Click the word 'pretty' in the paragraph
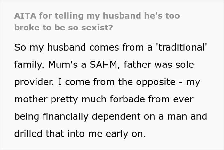224x150 pixels. click(x=64, y=99)
